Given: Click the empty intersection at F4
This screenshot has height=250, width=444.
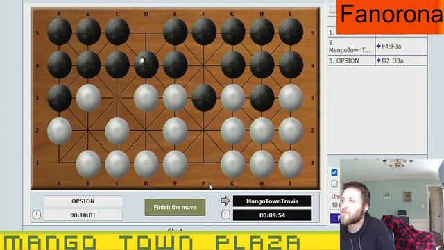Looking at the screenshot, I should click(204, 65).
